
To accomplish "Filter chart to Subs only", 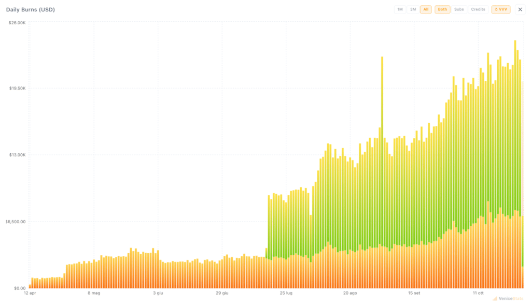I will 459,9.
